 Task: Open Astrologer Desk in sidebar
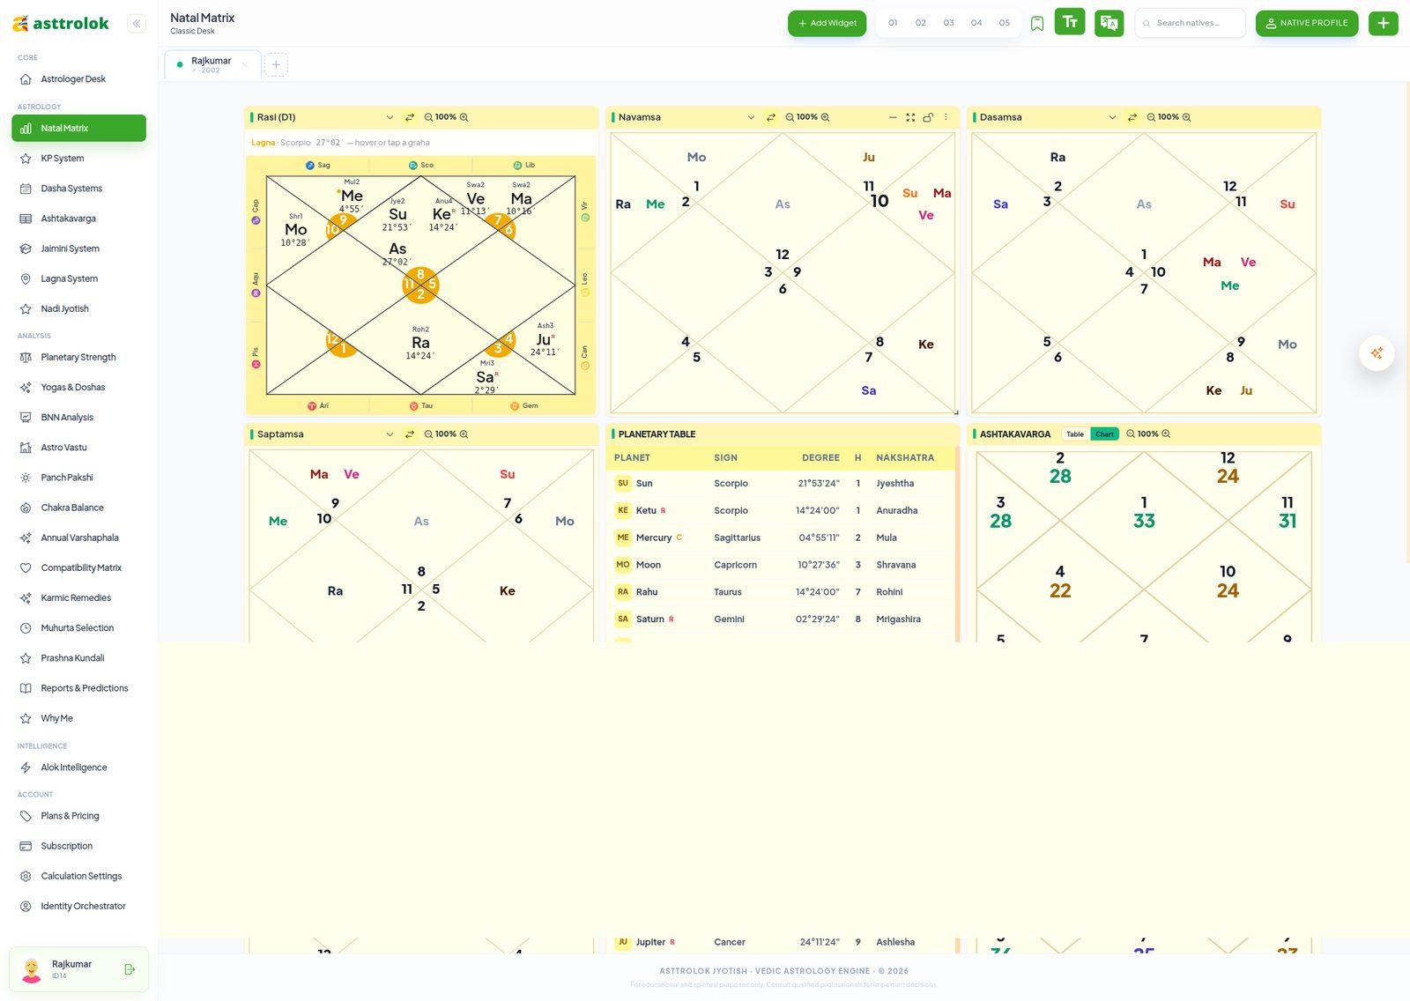(x=78, y=79)
